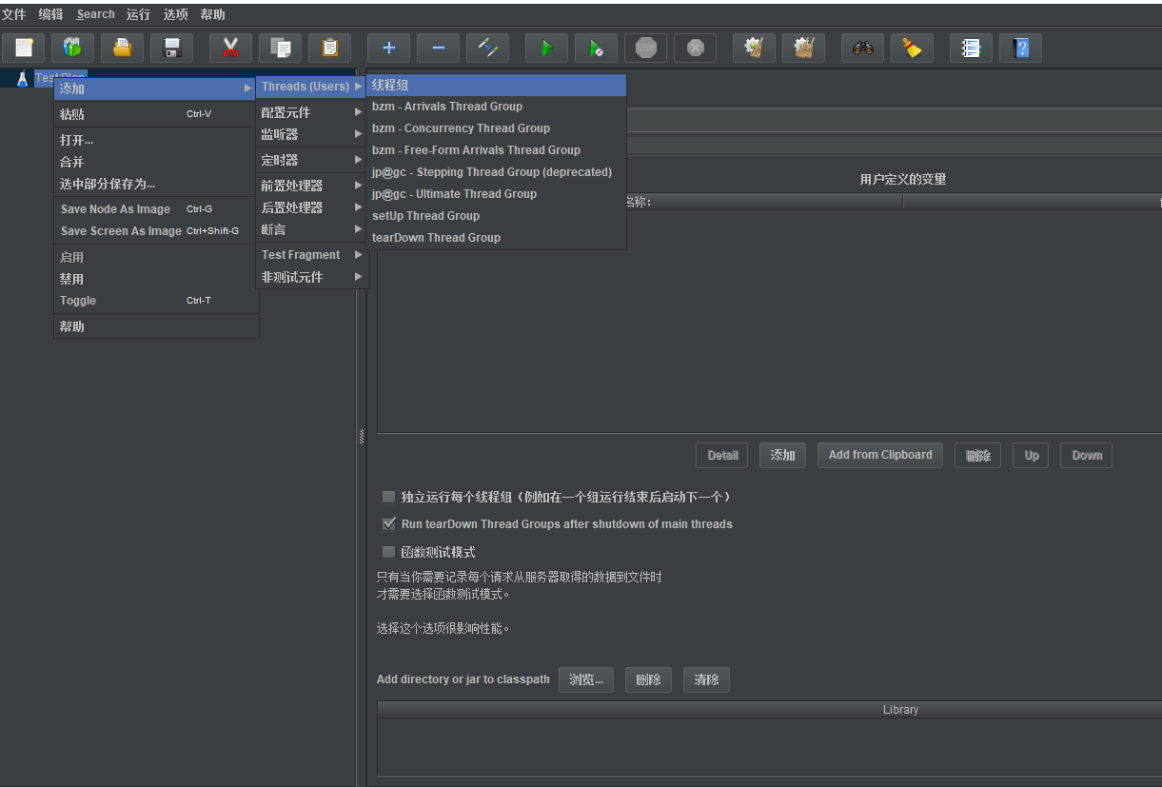Choose bzm - Arrivals Thread Group
Viewport: 1162px width, 787px height.
click(x=496, y=107)
